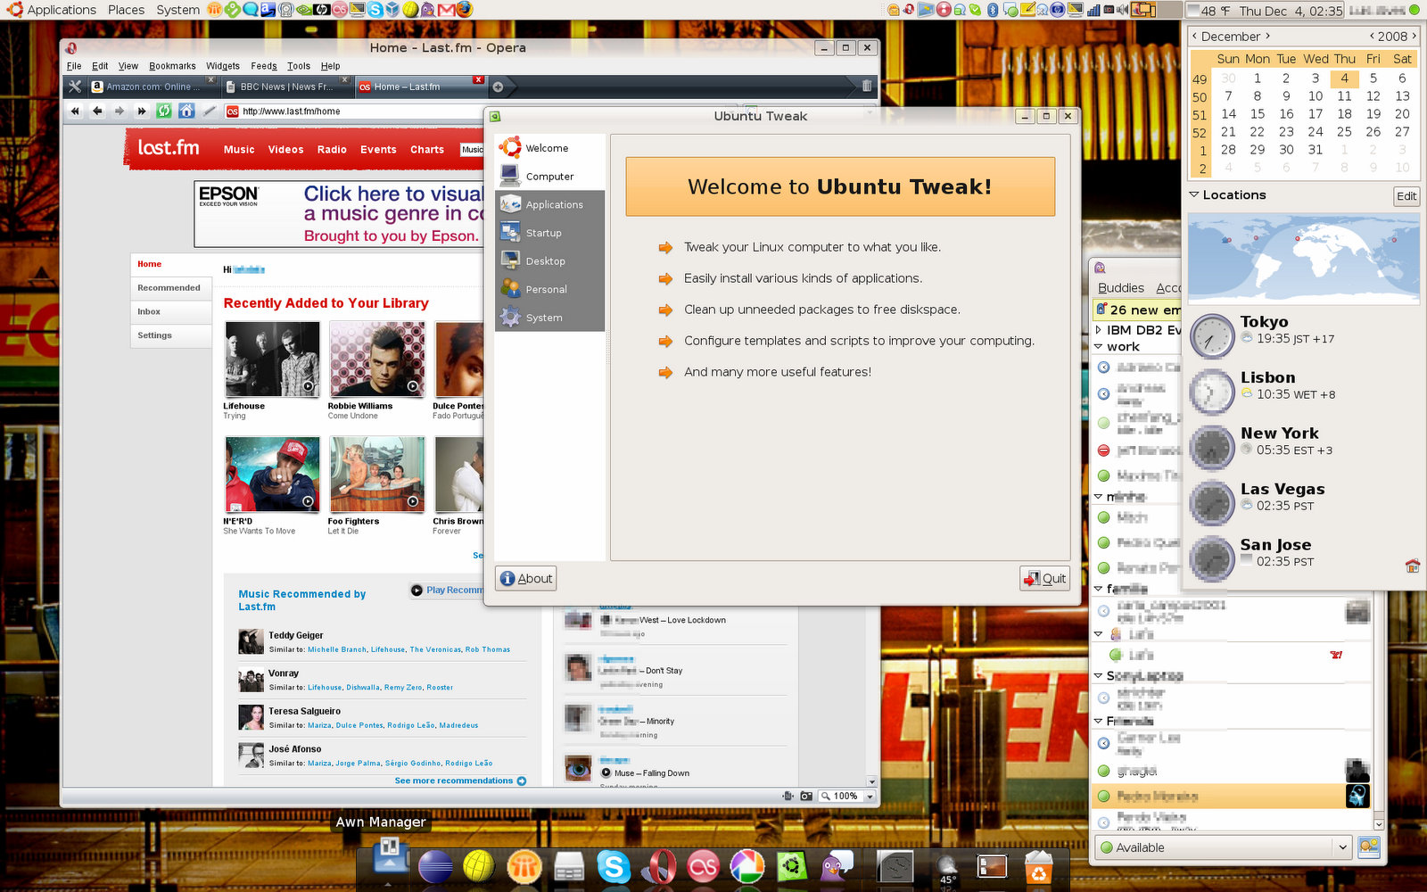This screenshot has height=892, width=1427.
Task: Expand the IBM DB2 group in Pidgin
Action: coord(1099,330)
